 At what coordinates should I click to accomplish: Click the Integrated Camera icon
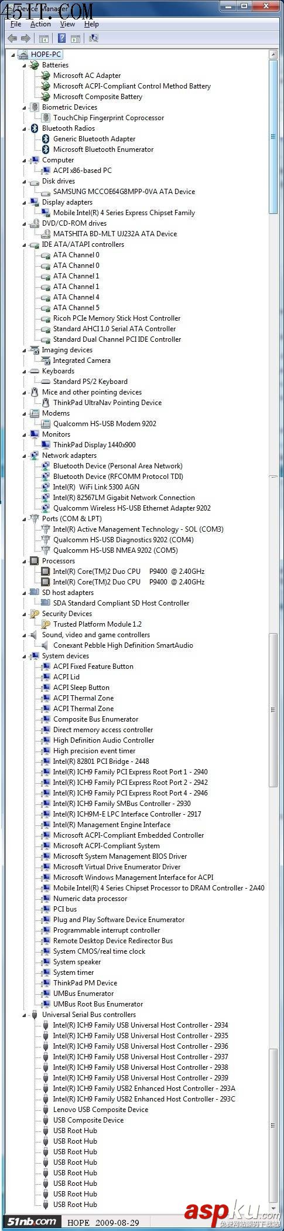coord(46,361)
